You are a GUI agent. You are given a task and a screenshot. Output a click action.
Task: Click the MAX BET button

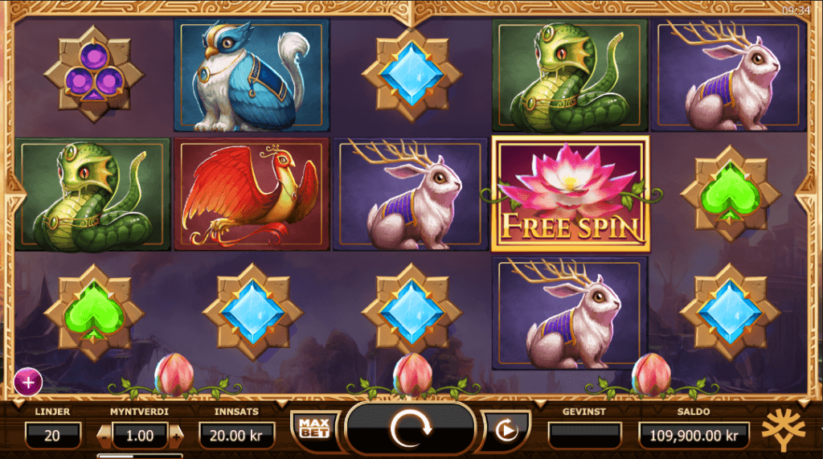(314, 428)
